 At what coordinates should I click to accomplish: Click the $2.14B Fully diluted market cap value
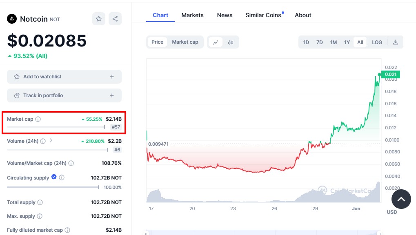113,230
